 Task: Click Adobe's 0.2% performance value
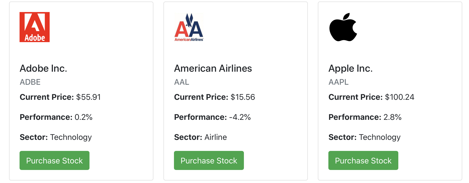tap(83, 117)
